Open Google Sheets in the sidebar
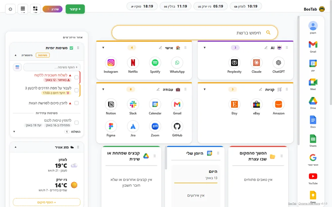 click(313, 141)
